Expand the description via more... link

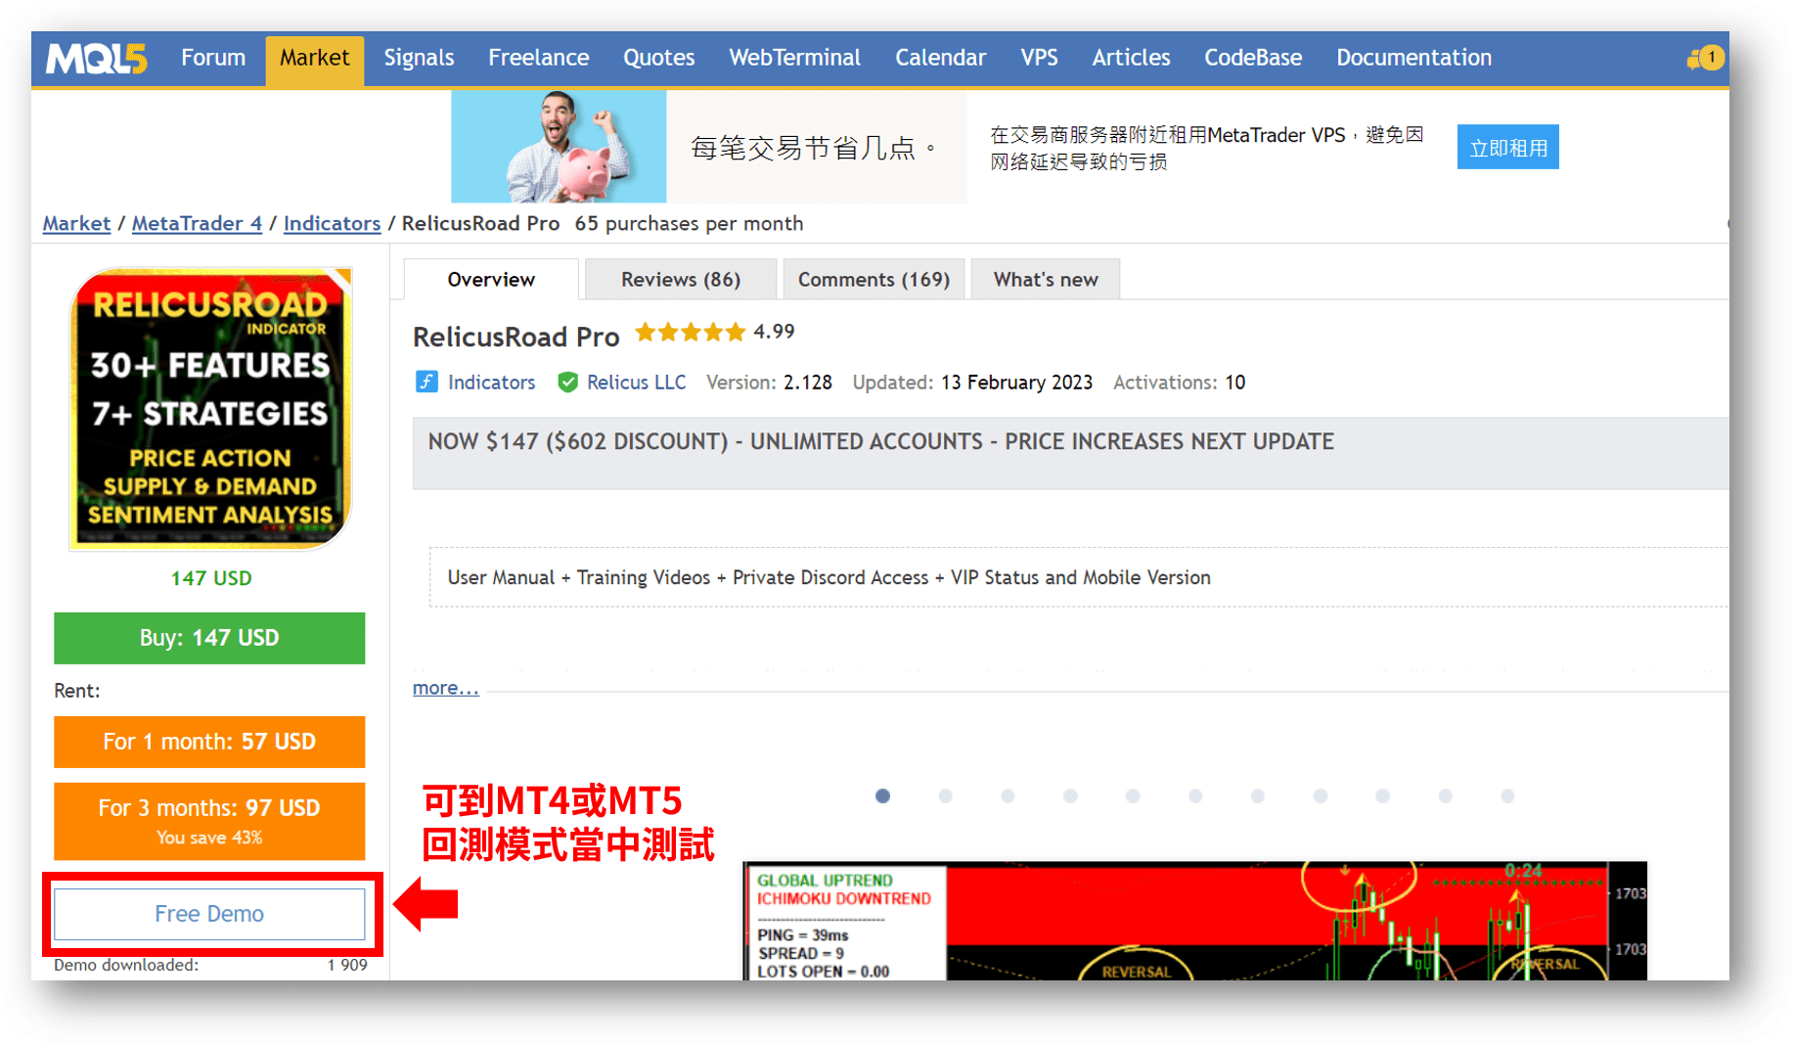coord(444,687)
